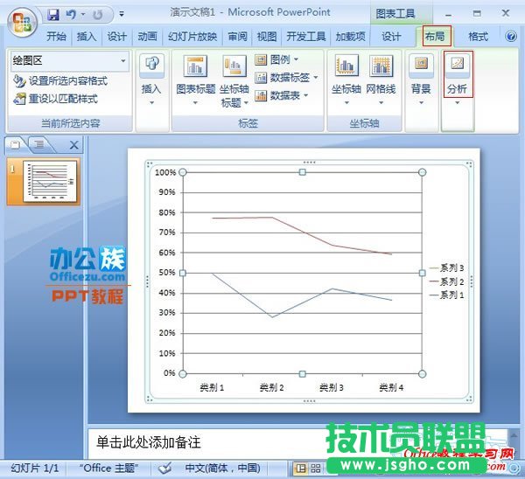The image size is (525, 479).
Task: Open the 分析 analysis group
Action: (x=458, y=74)
